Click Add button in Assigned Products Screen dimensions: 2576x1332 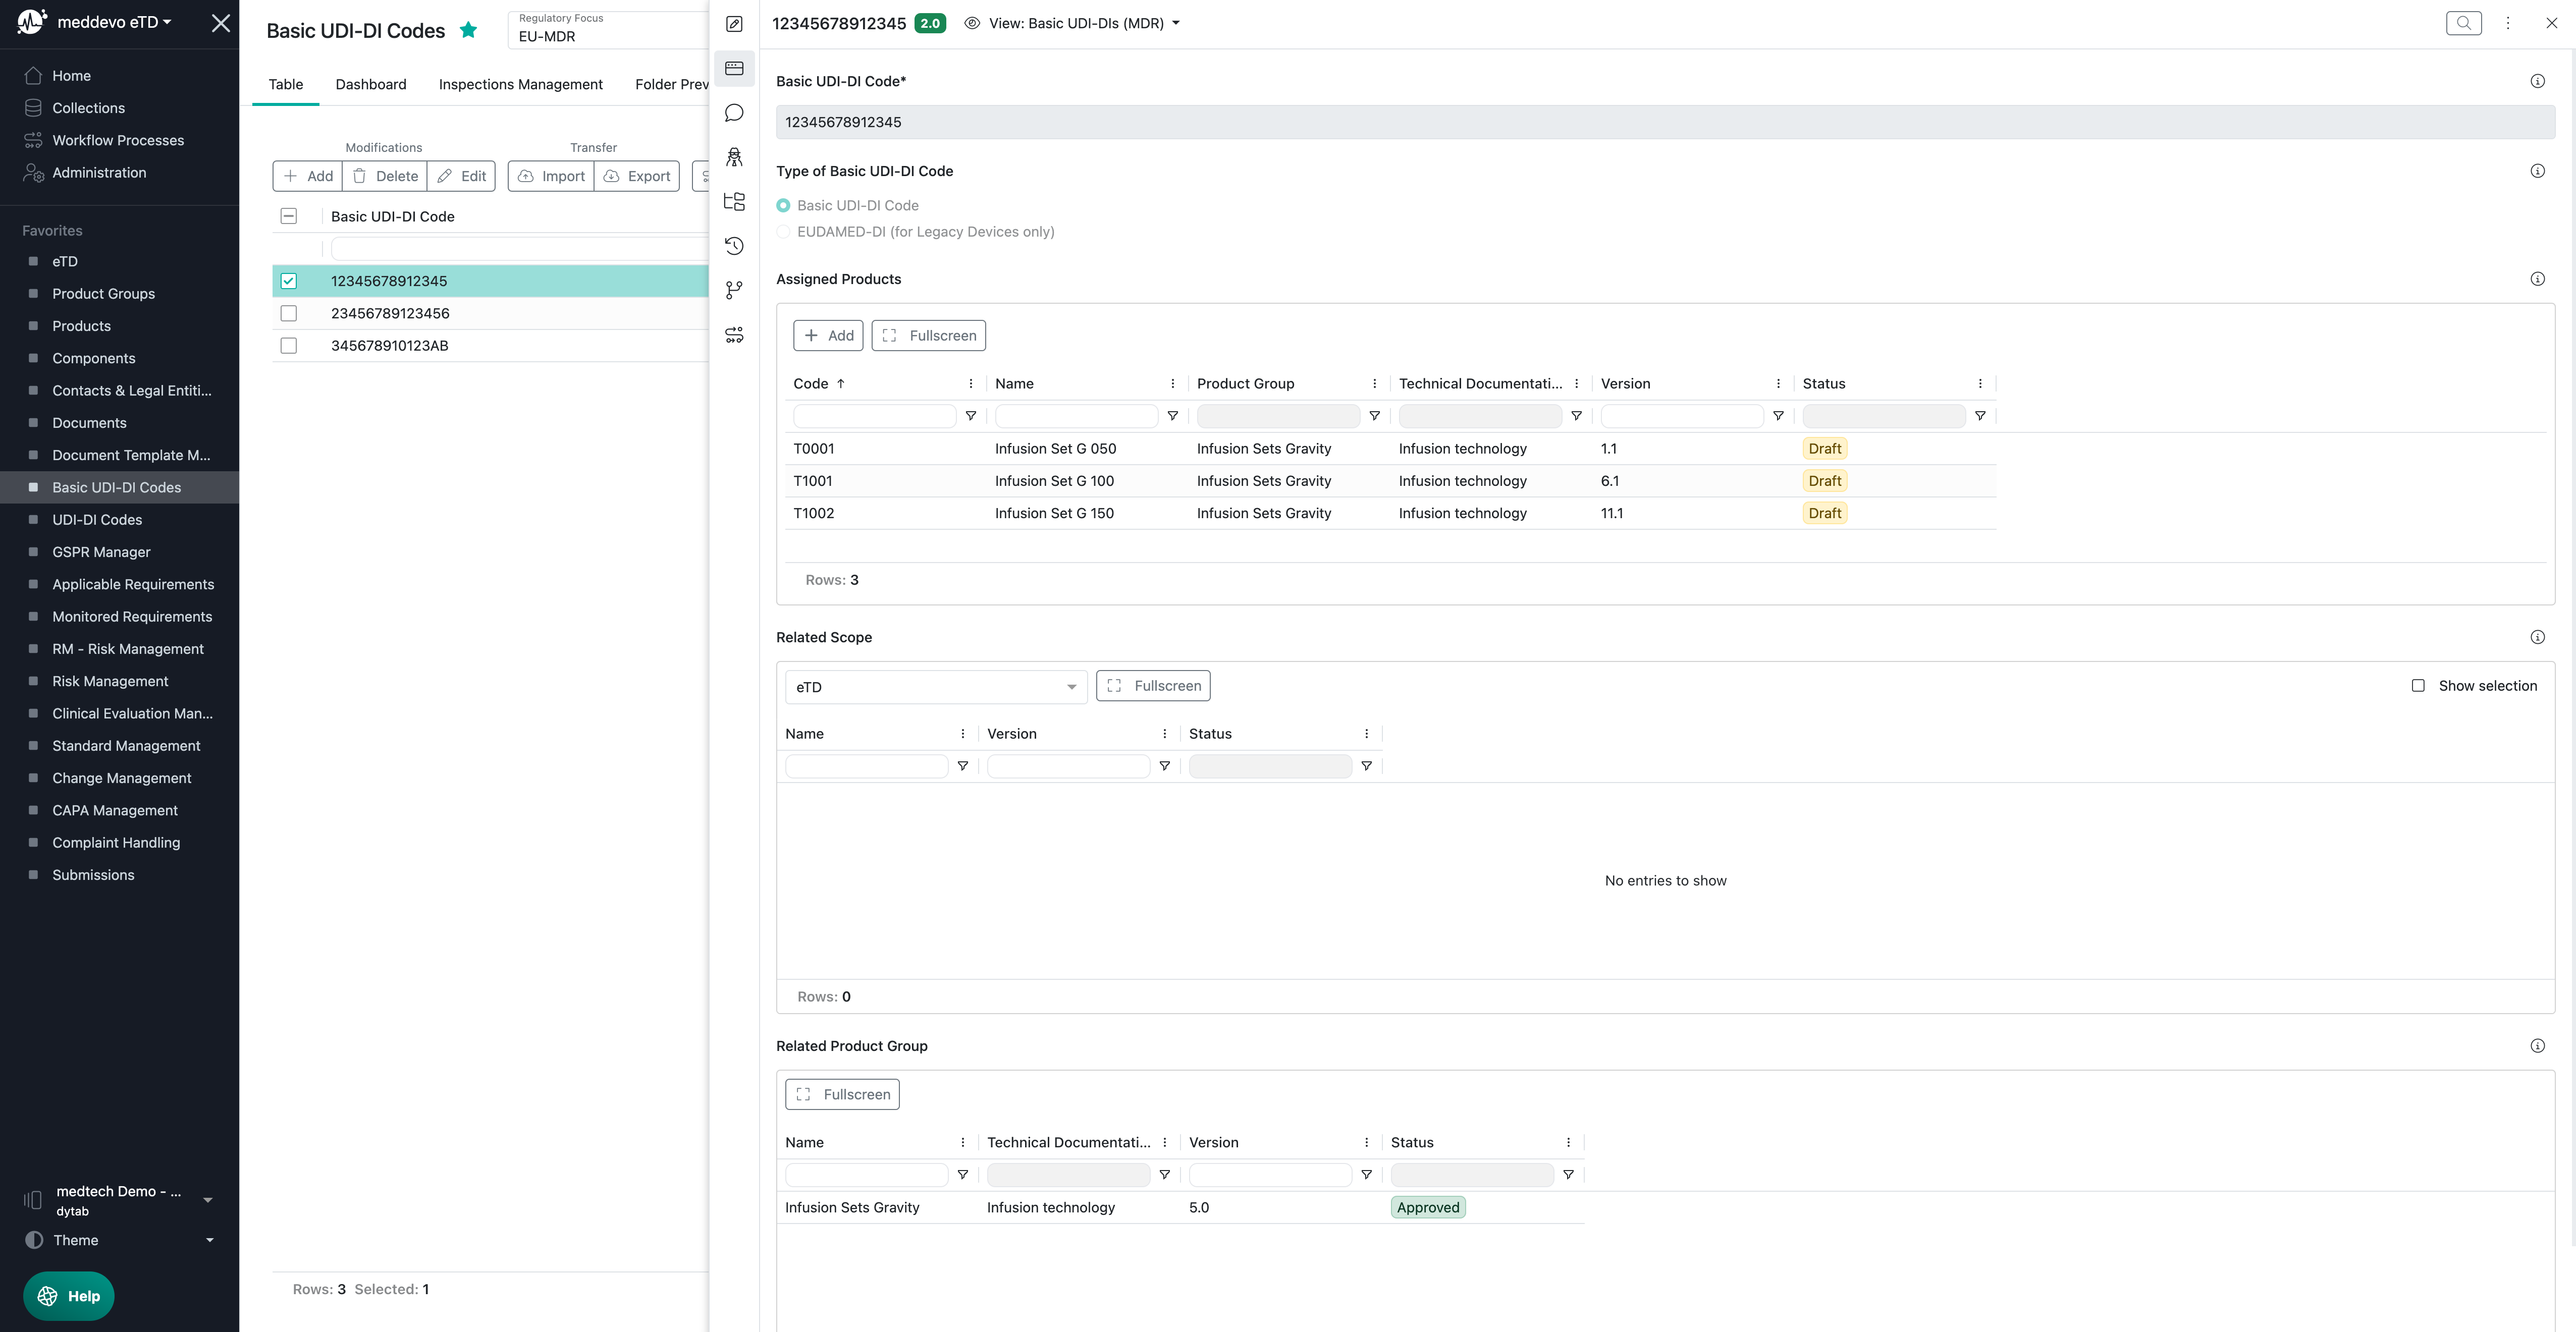(x=828, y=336)
